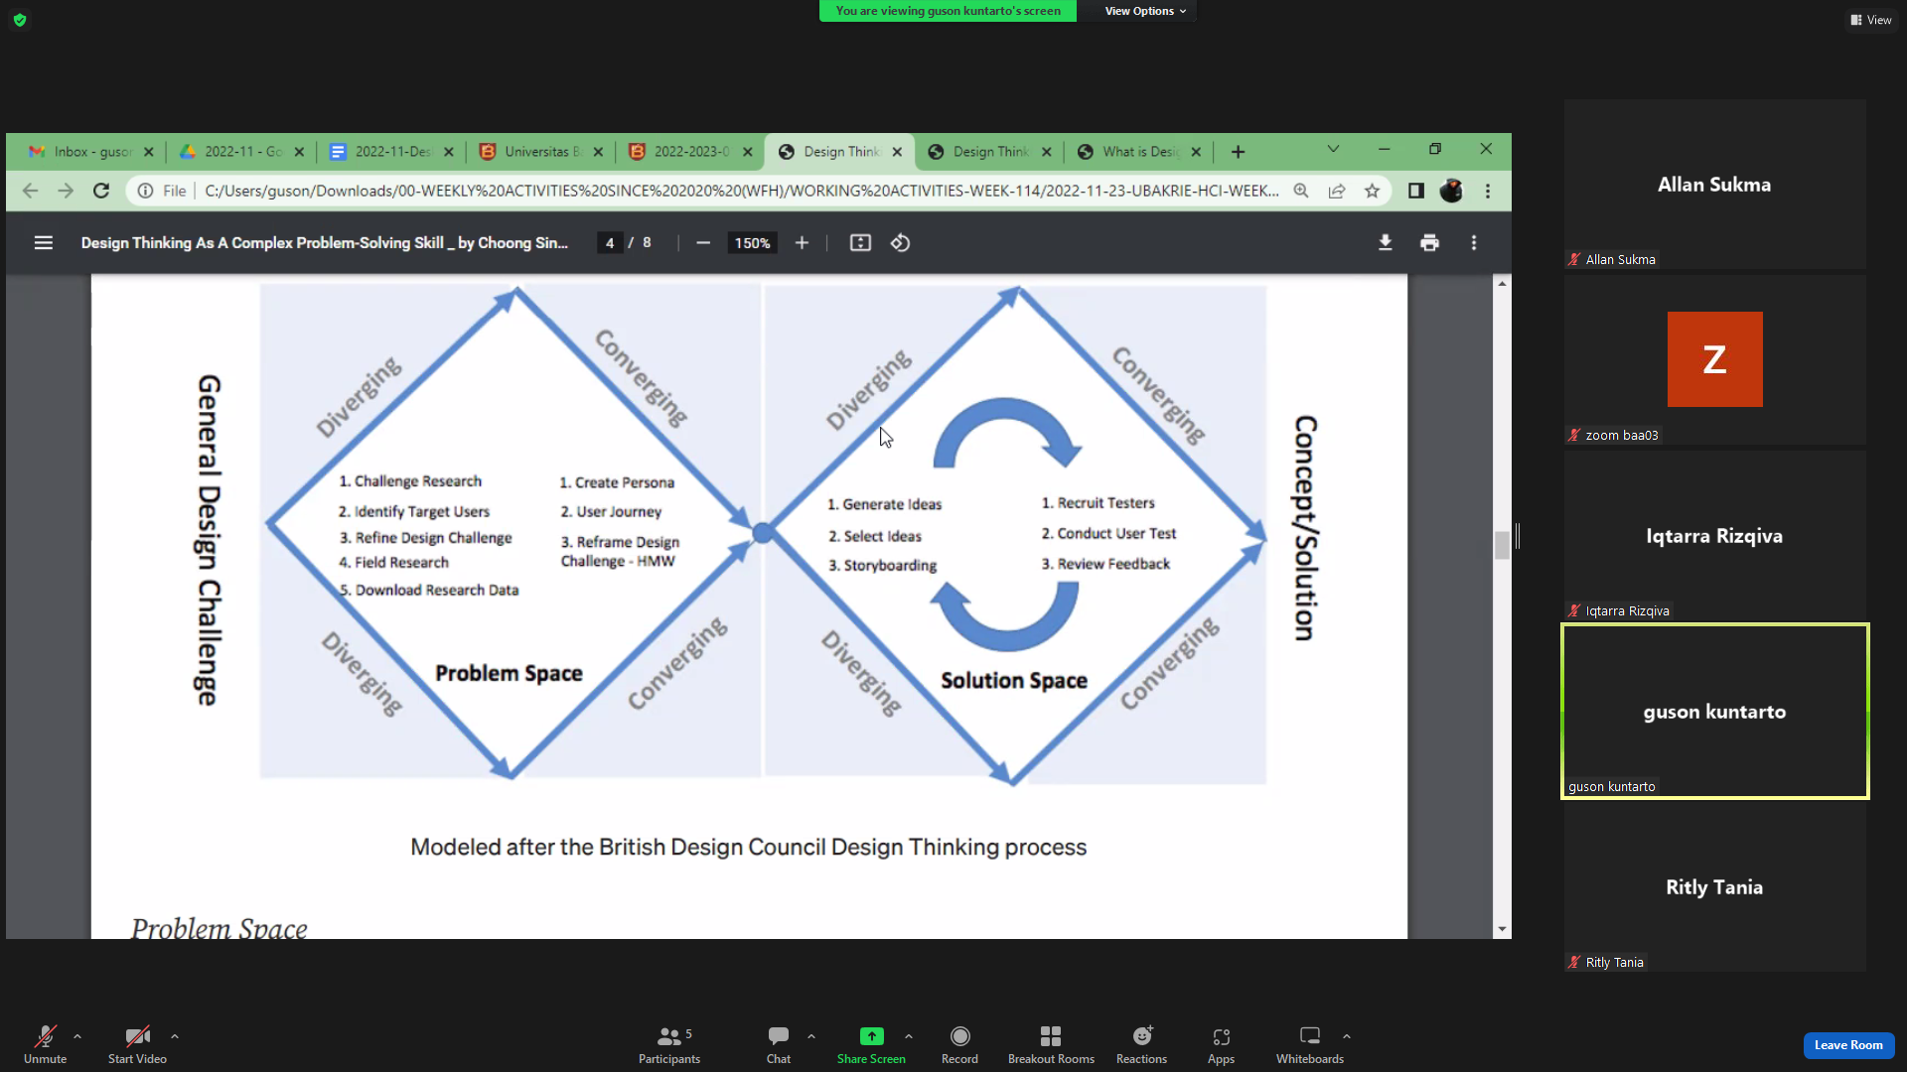1907x1072 pixels.
Task: Click the green Share Screen button
Action: tap(871, 1044)
